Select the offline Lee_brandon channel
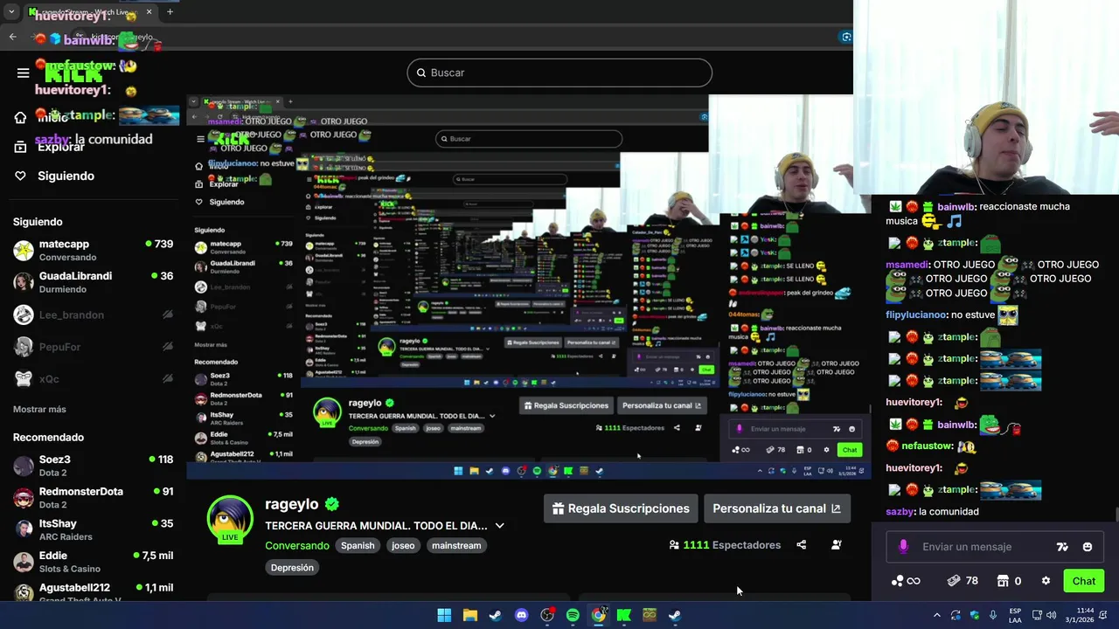 point(93,314)
